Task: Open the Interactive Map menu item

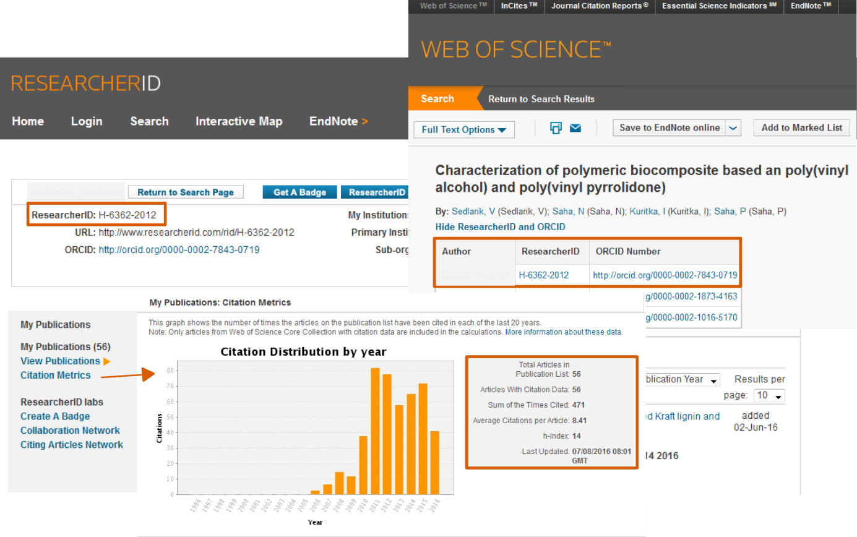Action: tap(239, 121)
